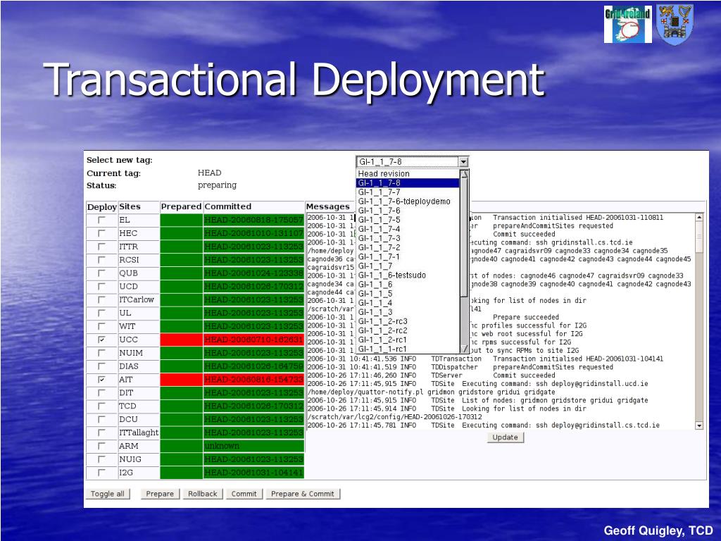Click the Messages panel header
This screenshot has width=721, height=541.
tap(328, 206)
